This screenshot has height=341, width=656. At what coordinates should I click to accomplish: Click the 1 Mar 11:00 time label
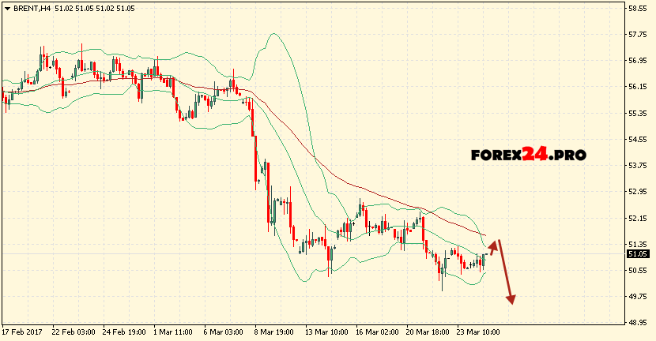tap(172, 333)
